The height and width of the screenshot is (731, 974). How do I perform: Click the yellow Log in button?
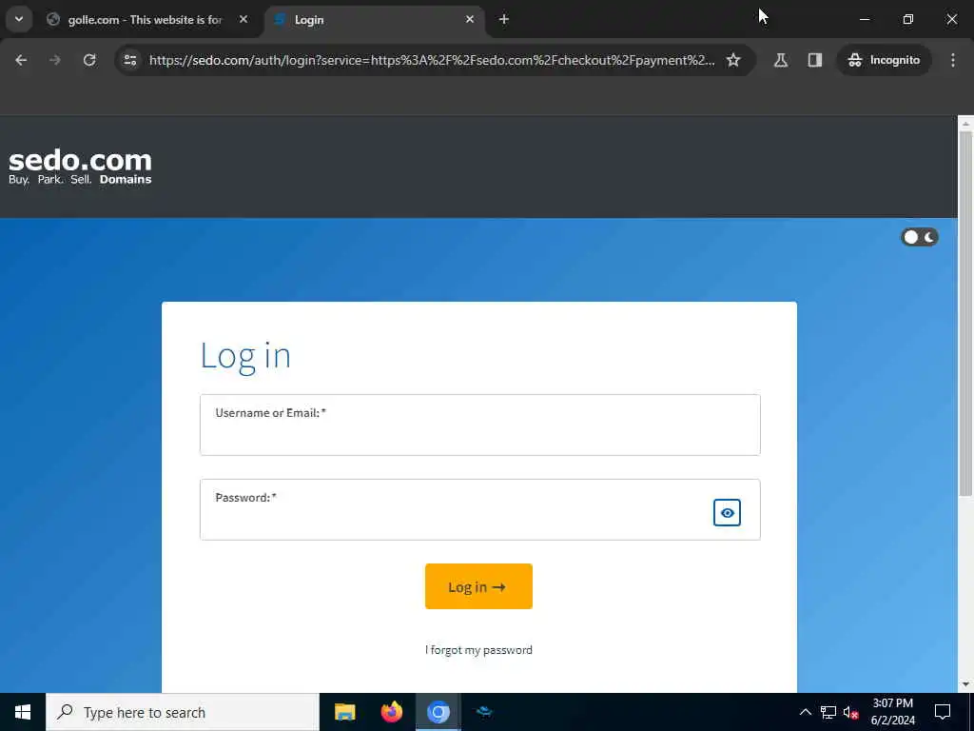pyautogui.click(x=478, y=586)
